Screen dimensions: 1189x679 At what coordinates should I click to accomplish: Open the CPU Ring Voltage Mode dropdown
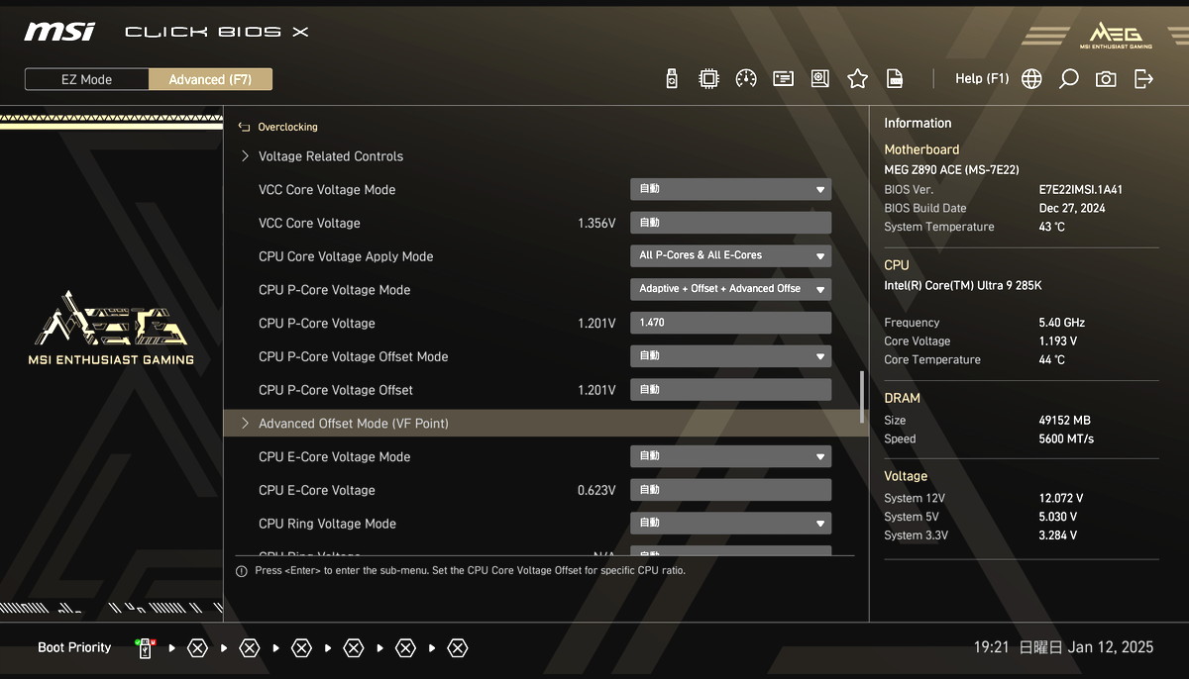click(731, 523)
